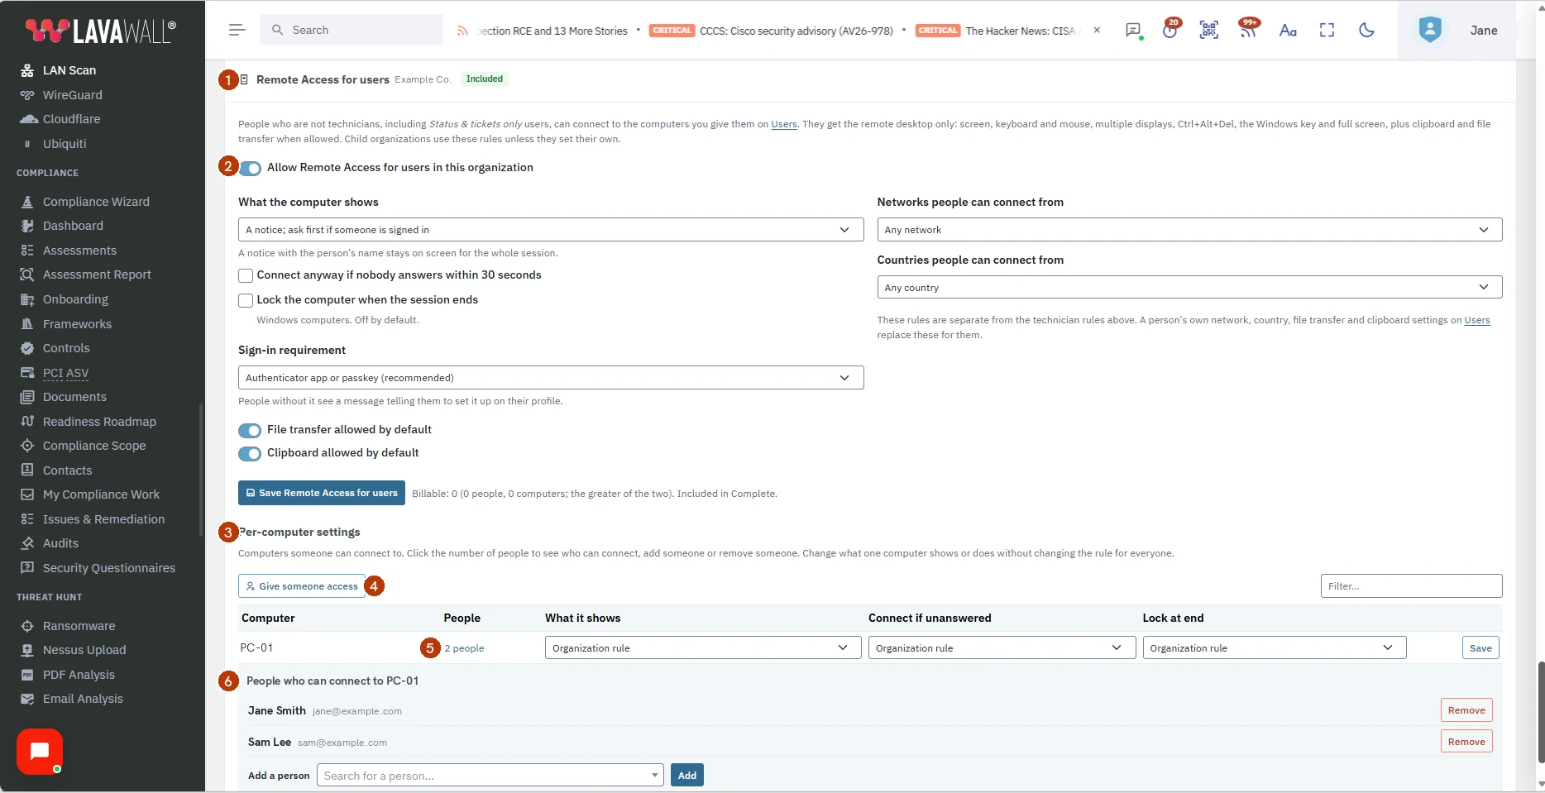Open the notifications icon with 20 badge

point(1170,30)
